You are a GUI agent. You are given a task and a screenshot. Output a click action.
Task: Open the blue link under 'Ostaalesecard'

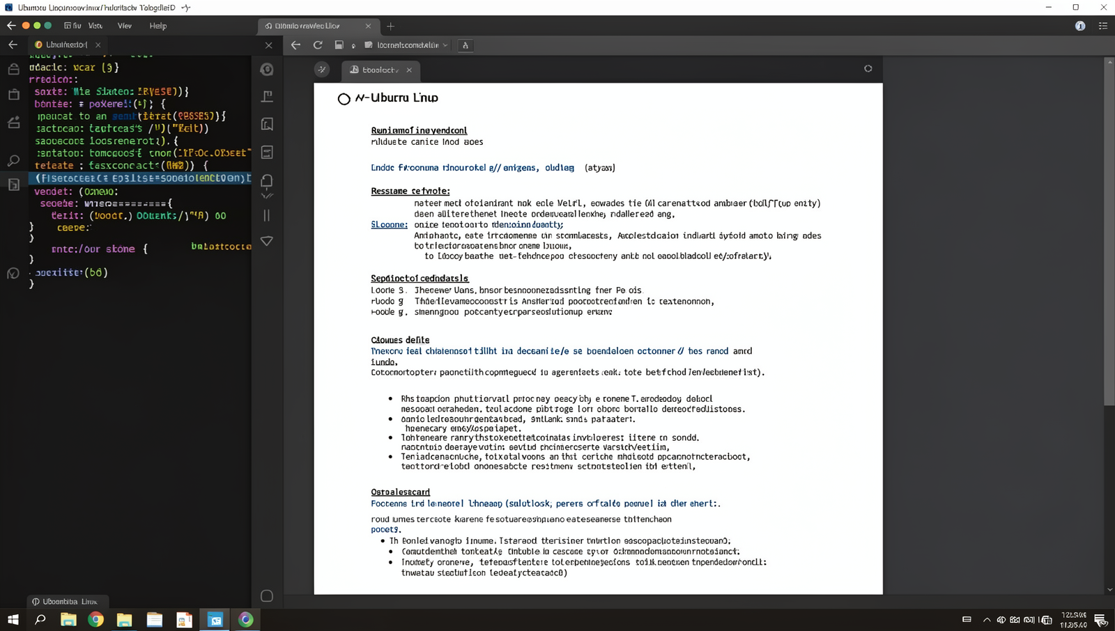point(546,503)
